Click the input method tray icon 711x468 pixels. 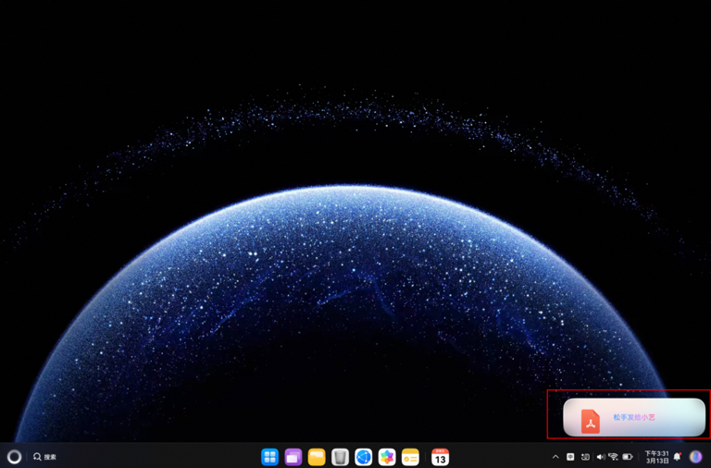[x=570, y=457]
